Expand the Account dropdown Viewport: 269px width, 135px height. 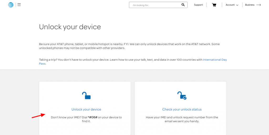coord(232,5)
